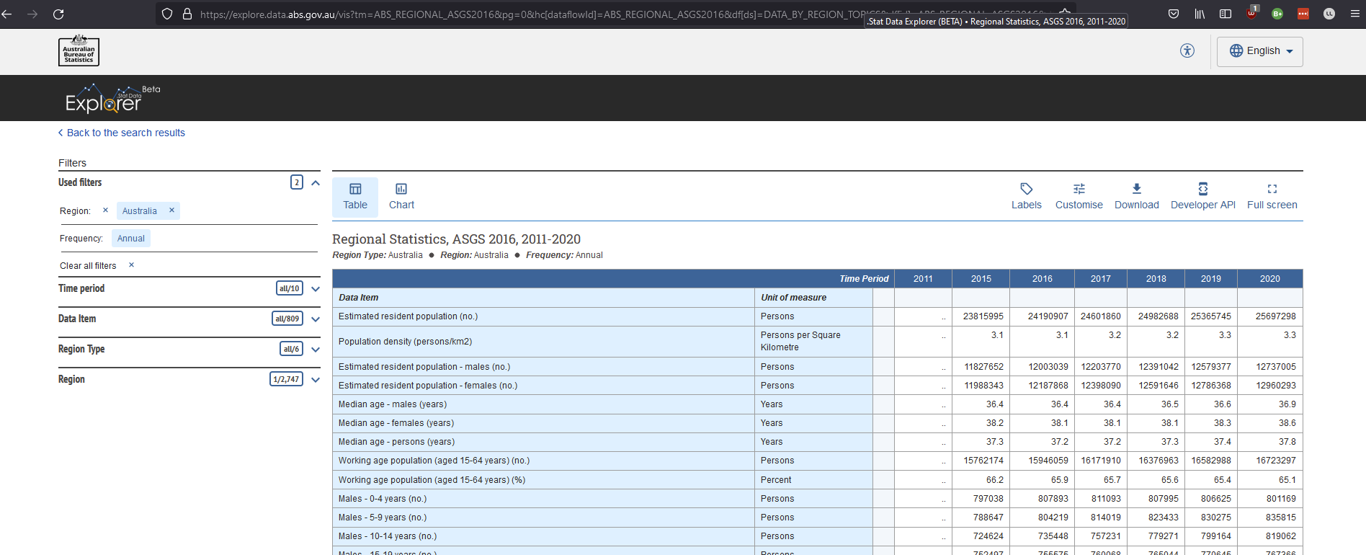The image size is (1366, 555).
Task: Reload the page with refresh icon
Action: [x=58, y=14]
